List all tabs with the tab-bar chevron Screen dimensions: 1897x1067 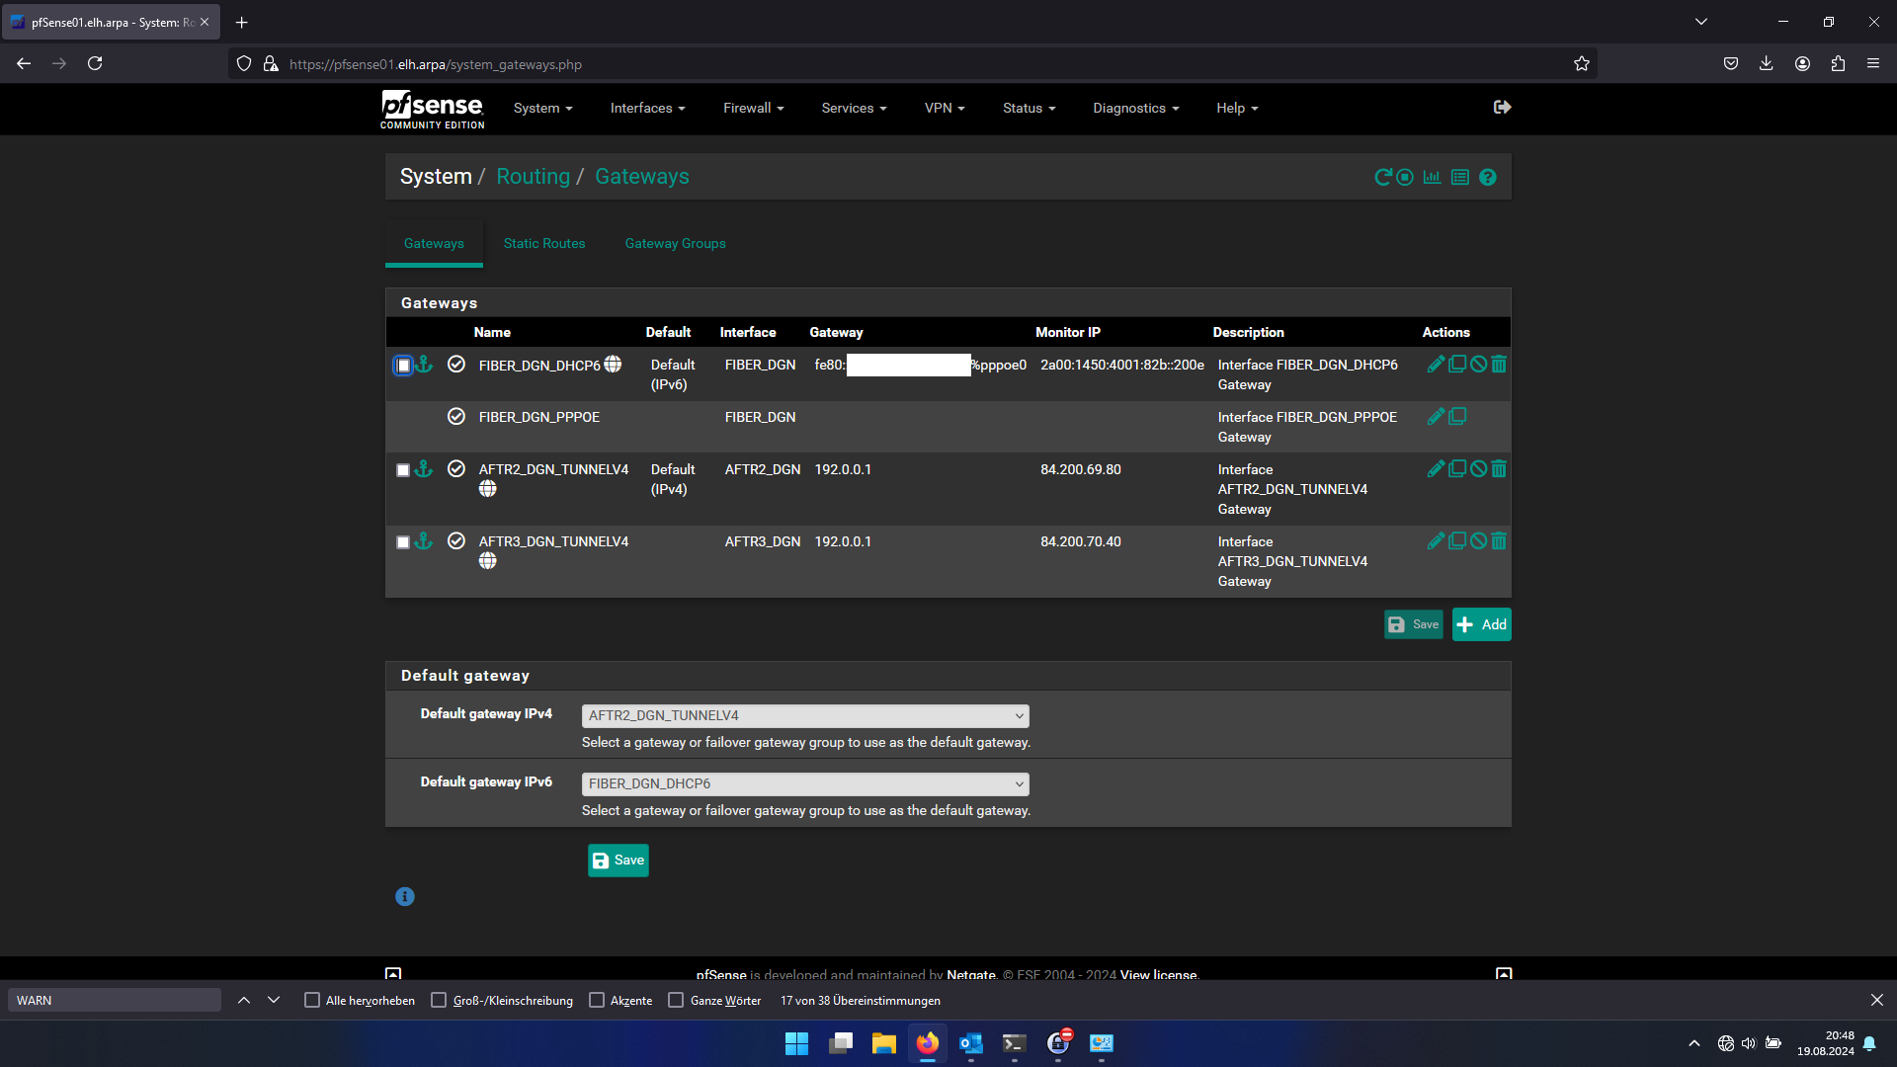1701,22
